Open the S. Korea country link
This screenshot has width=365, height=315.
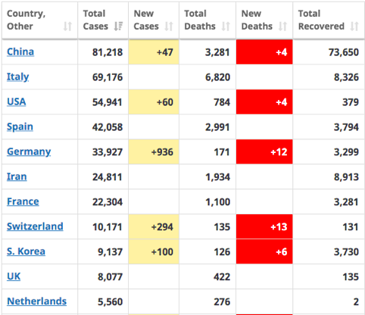26,251
